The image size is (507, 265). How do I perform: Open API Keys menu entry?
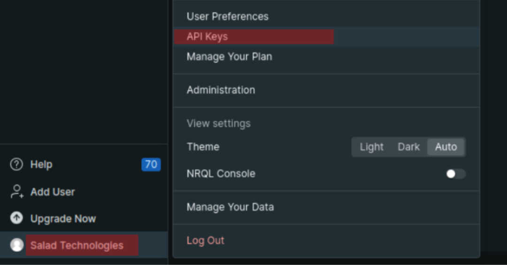point(327,37)
